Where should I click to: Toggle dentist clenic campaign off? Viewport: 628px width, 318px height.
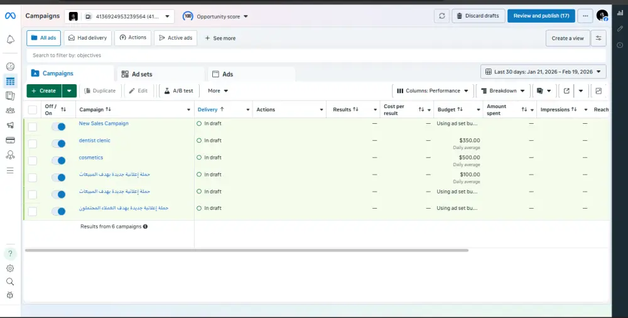click(58, 143)
